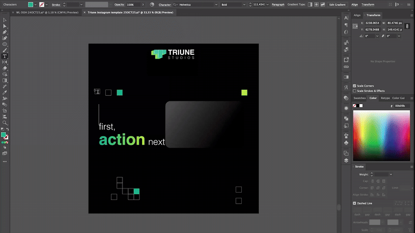Screen dimensions: 415x233
Task: Select the Pen tool
Action: pyautogui.click(x=5, y=32)
